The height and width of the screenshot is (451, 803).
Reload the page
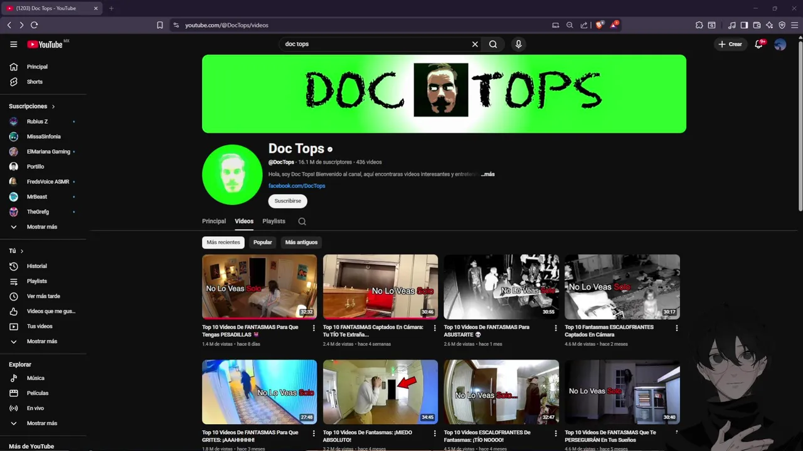pyautogui.click(x=34, y=25)
